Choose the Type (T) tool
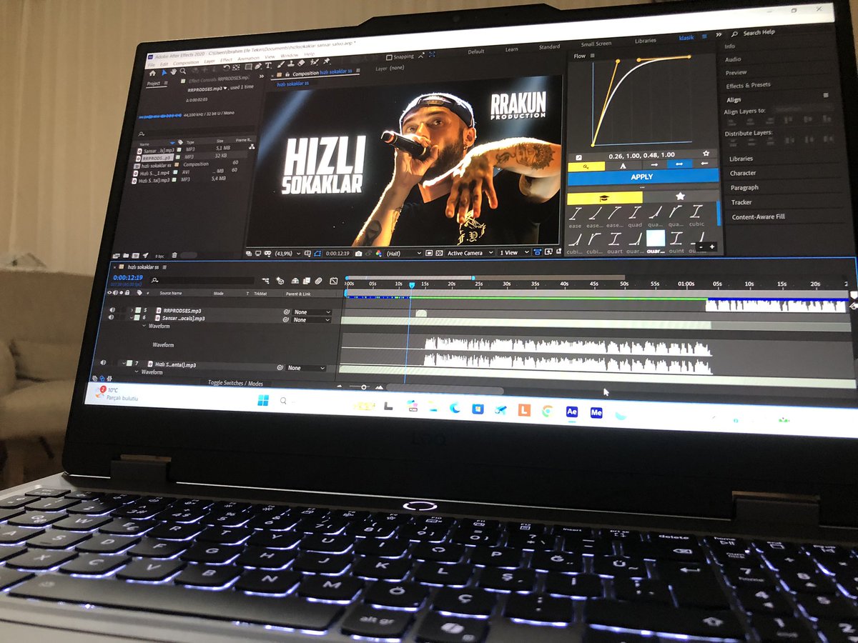Screen dimensions: 858x643 [268, 66]
